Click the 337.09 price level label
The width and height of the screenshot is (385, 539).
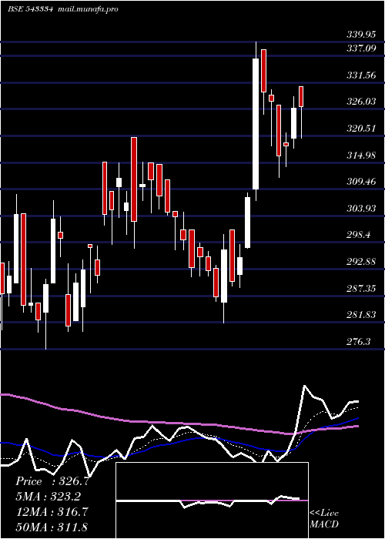pos(361,49)
